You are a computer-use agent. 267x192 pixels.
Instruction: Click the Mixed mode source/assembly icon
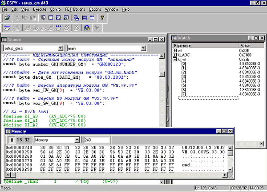(87, 28)
